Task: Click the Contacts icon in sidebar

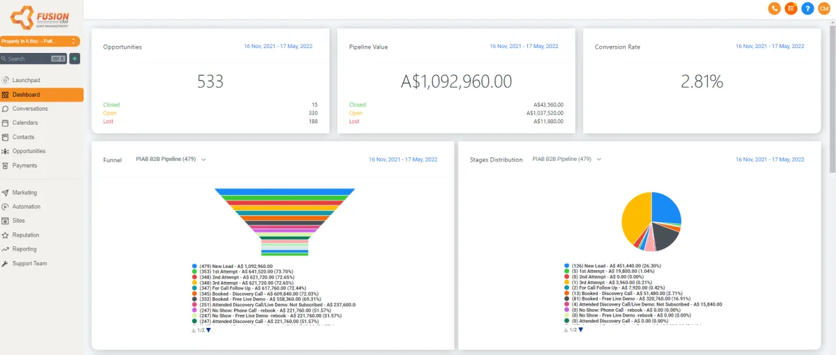Action: pyautogui.click(x=6, y=137)
